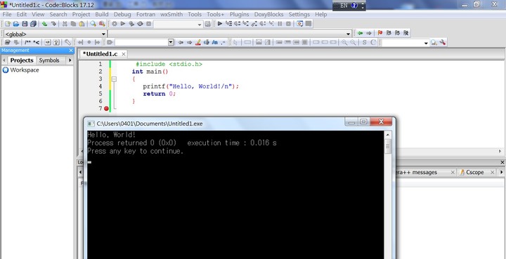The image size is (506, 259).
Task: Toggle the breakpoint on line 7
Action: pos(106,109)
